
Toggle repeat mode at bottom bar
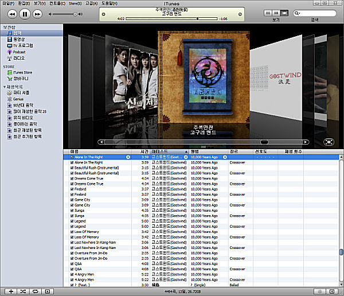tap(36, 291)
